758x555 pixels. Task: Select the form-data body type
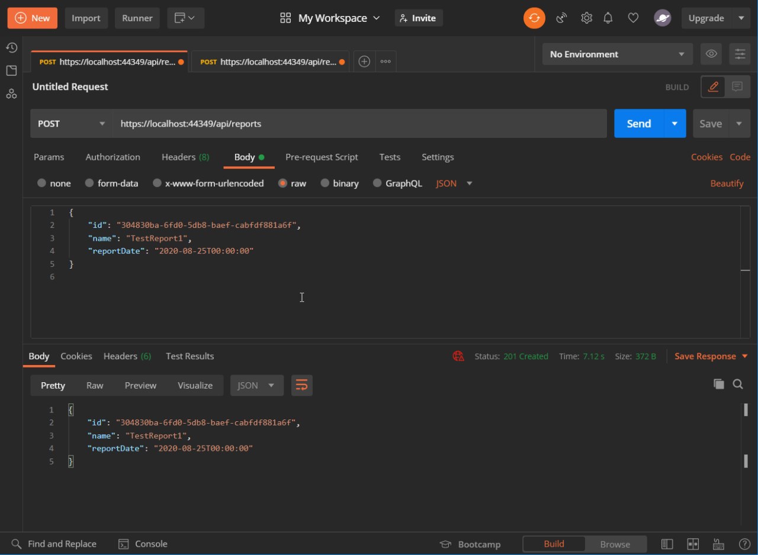click(111, 183)
